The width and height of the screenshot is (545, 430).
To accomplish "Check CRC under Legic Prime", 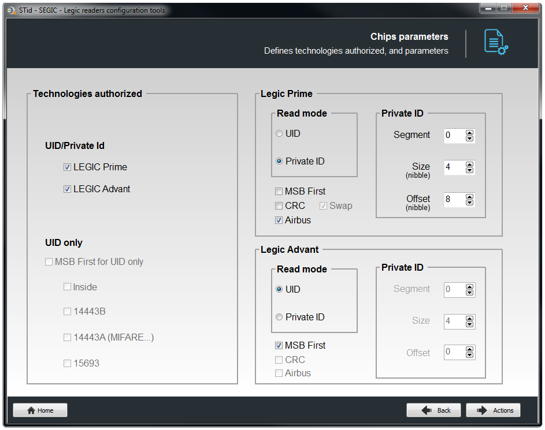I will point(279,206).
